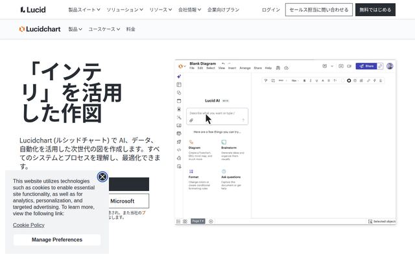Open the 料金 pricing link
Screen dimensions: 415x259
130,29
